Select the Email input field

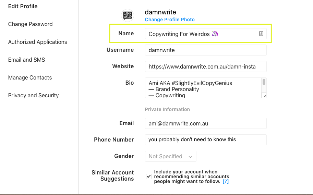(206, 123)
